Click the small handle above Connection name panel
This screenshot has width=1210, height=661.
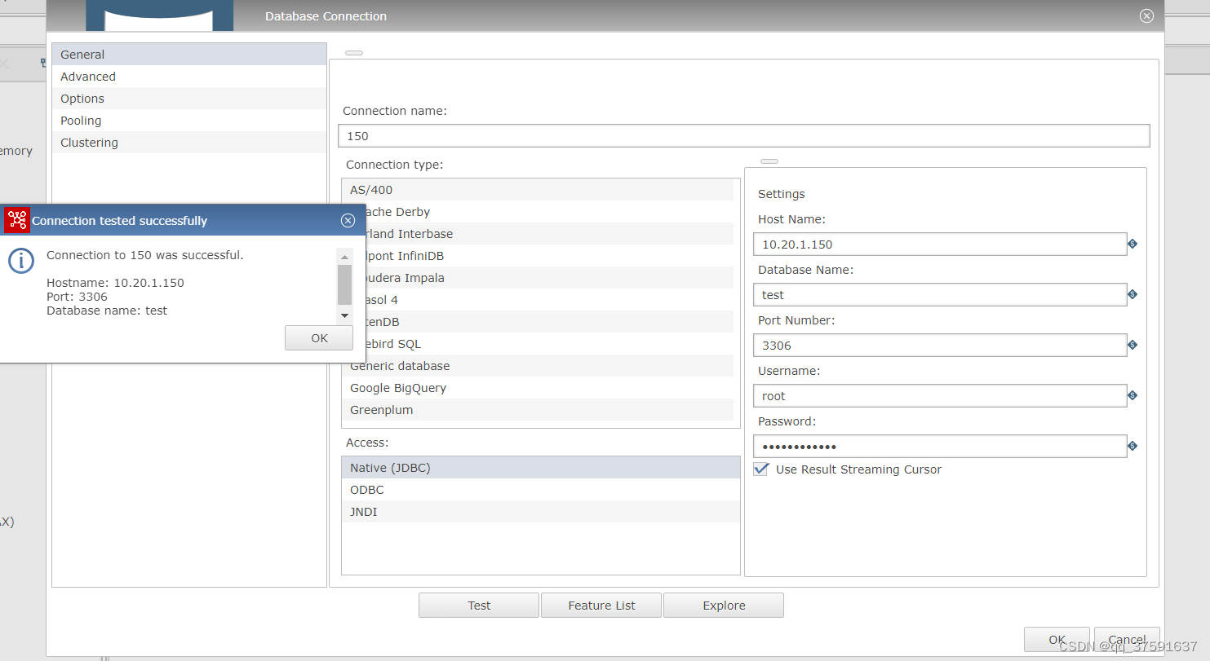pyautogui.click(x=354, y=53)
